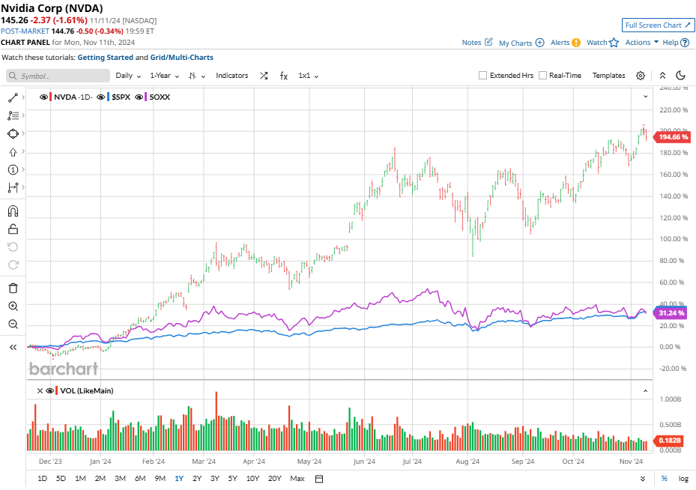Open the Daily timeframe dropdown
The height and width of the screenshot is (490, 696).
click(127, 76)
